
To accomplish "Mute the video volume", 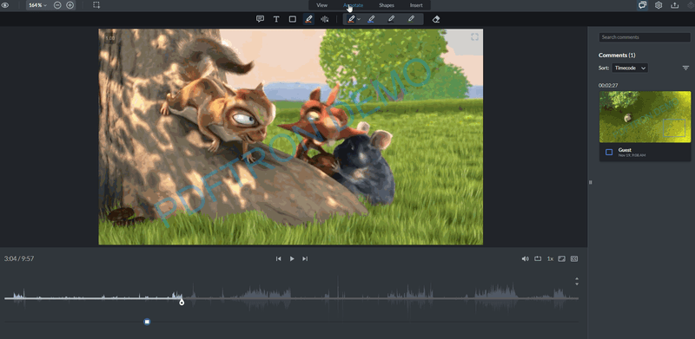I will 526,258.
